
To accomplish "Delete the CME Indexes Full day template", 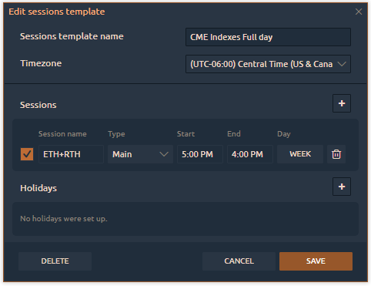I will (x=55, y=261).
